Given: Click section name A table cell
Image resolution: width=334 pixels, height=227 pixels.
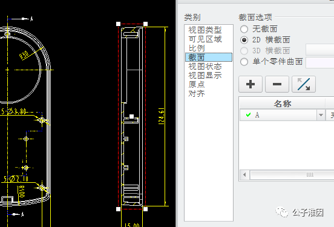Looking at the screenshot, I should coord(278,115).
